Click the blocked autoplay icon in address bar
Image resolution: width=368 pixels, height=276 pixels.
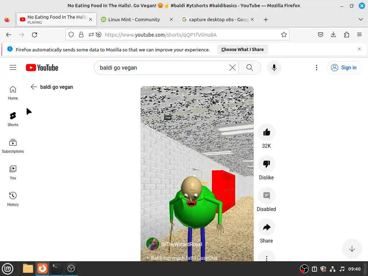[98, 35]
